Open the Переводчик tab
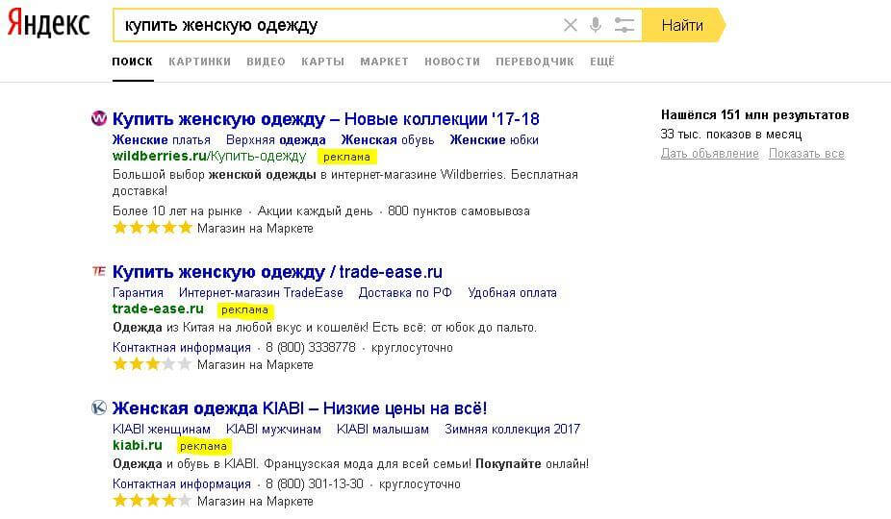This screenshot has height=519, width=891. tap(535, 62)
